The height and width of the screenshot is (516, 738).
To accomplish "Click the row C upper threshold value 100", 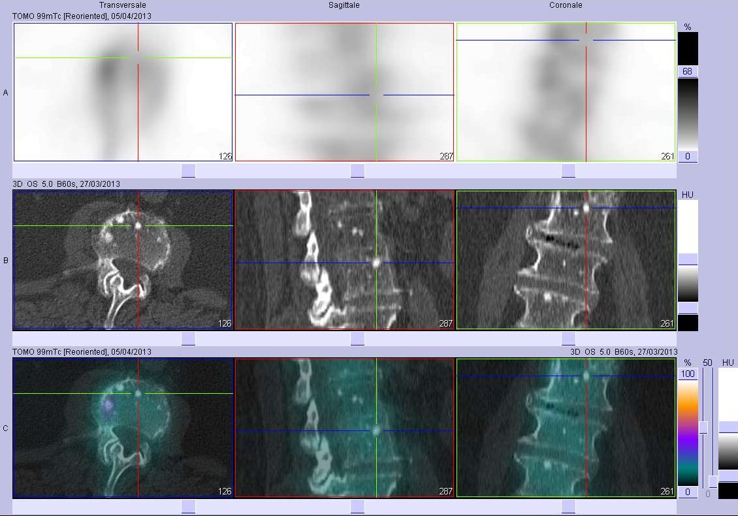I will 688,374.
